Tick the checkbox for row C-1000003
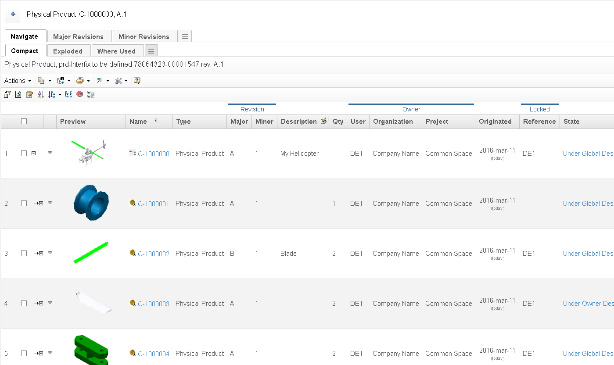 point(24,304)
